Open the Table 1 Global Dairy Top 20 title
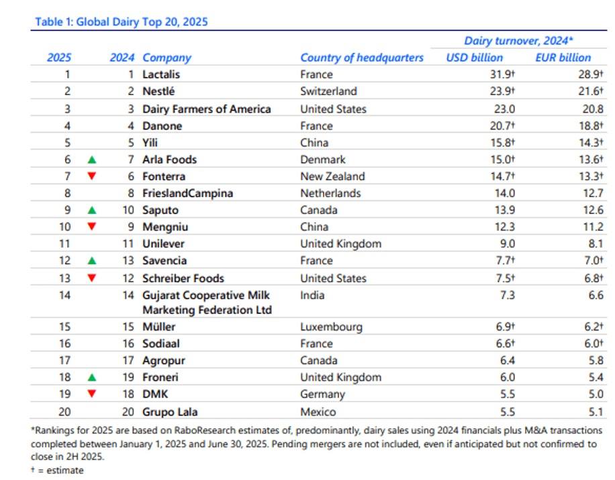This screenshot has width=615, height=480. (121, 21)
